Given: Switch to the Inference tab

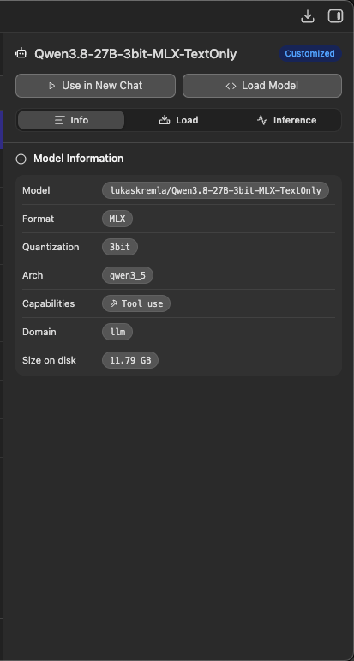Looking at the screenshot, I should pos(286,120).
